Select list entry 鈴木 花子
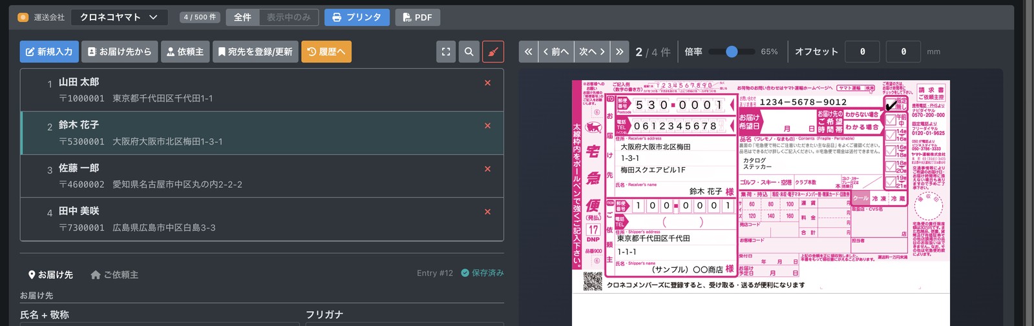 click(x=262, y=133)
